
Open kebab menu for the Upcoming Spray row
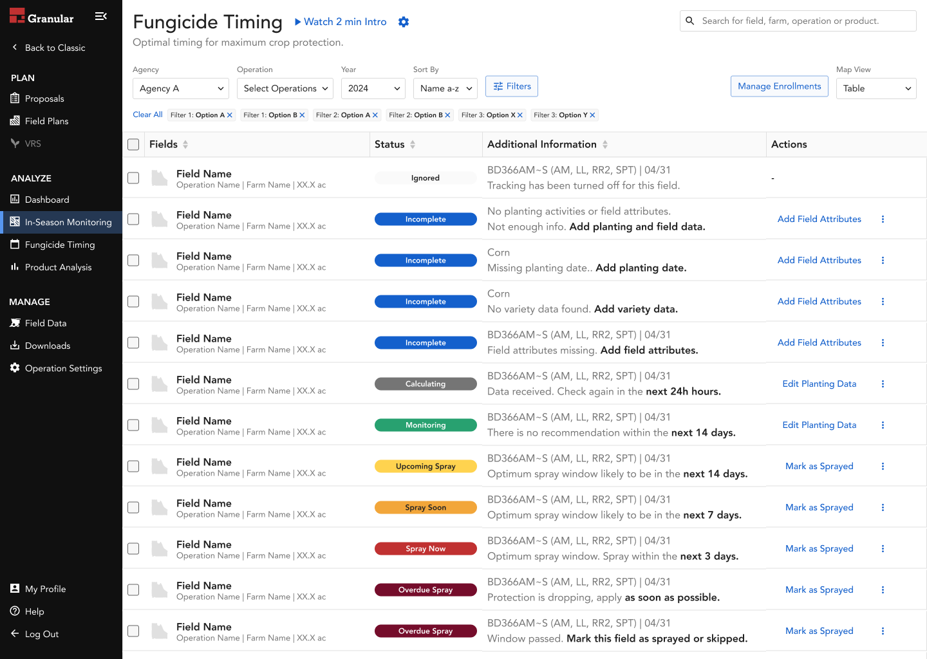(x=883, y=467)
